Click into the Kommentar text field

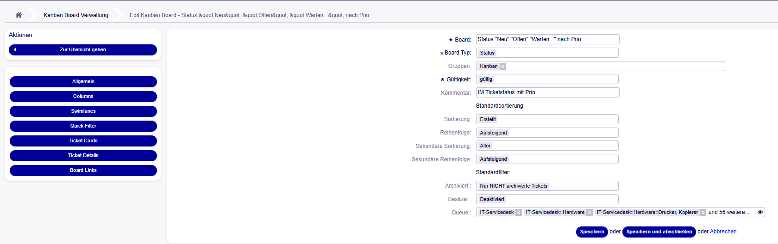pos(547,92)
